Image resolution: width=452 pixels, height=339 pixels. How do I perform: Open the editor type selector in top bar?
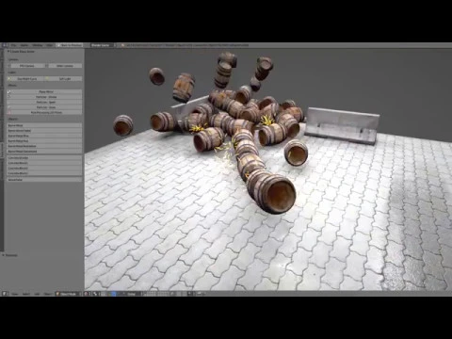click(x=5, y=45)
